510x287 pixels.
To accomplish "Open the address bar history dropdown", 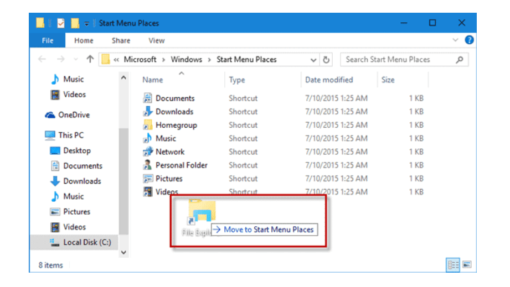I will point(313,60).
